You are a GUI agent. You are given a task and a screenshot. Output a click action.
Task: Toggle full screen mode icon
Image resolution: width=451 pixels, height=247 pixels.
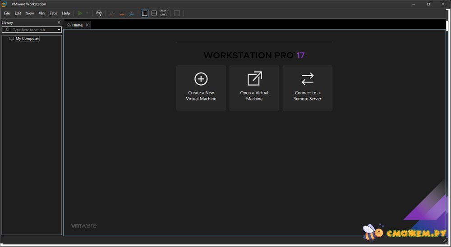pos(163,14)
